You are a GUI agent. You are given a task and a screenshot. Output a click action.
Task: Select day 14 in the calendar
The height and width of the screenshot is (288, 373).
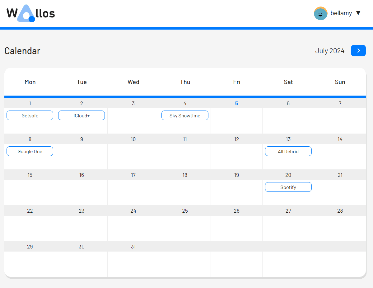point(340,139)
